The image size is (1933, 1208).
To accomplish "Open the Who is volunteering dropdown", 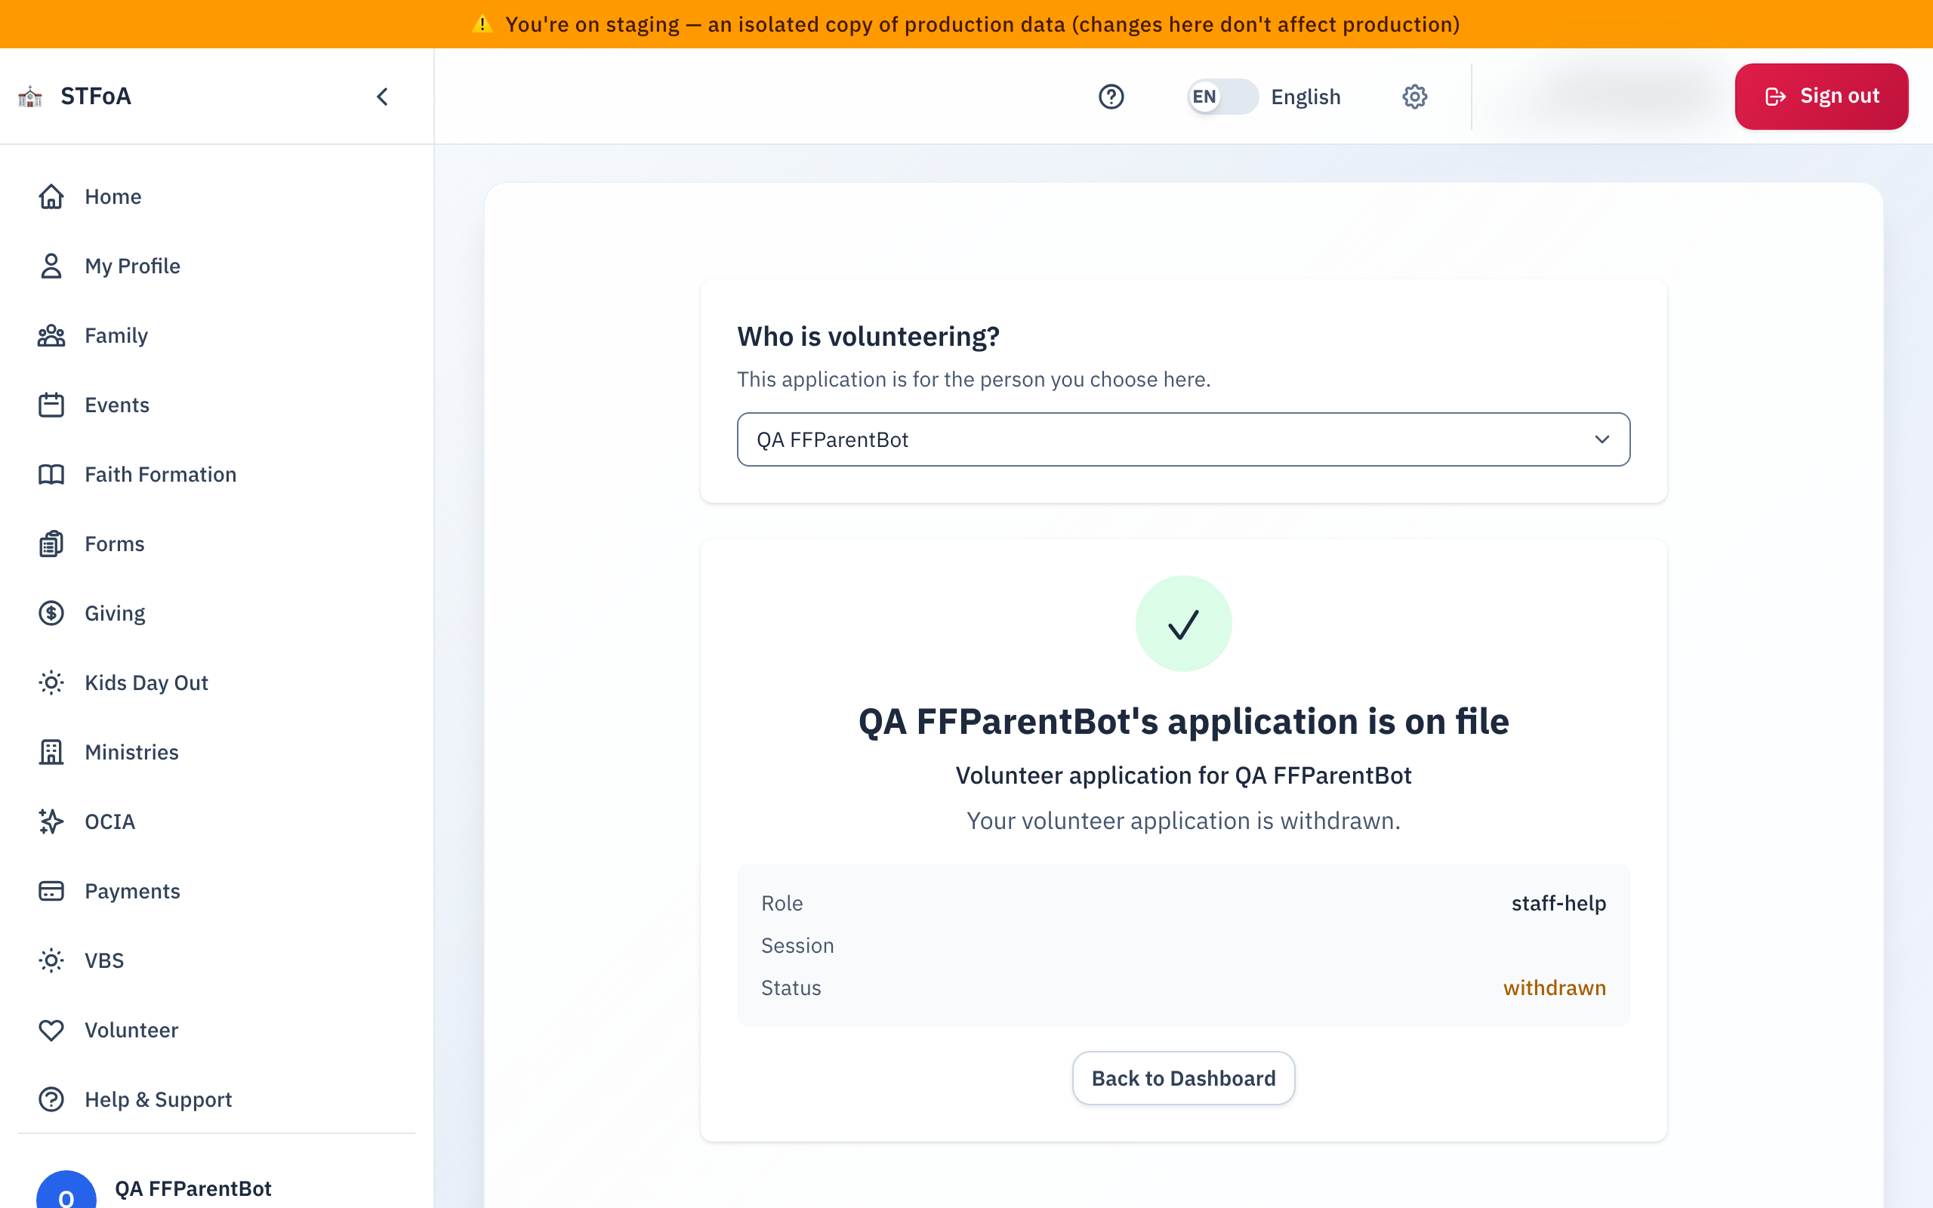I will 1183,439.
